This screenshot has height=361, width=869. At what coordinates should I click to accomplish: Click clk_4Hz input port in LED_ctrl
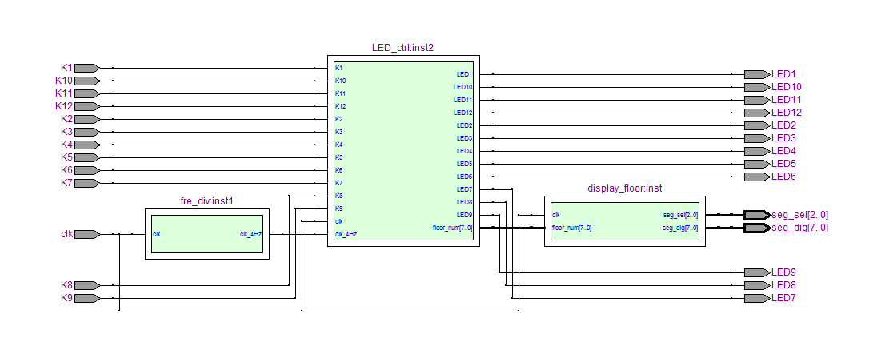346,234
